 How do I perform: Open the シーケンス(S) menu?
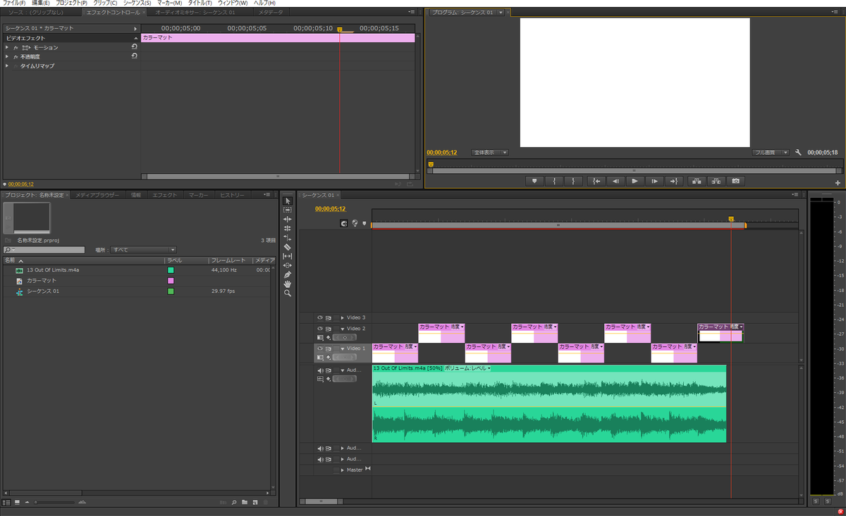pos(137,4)
